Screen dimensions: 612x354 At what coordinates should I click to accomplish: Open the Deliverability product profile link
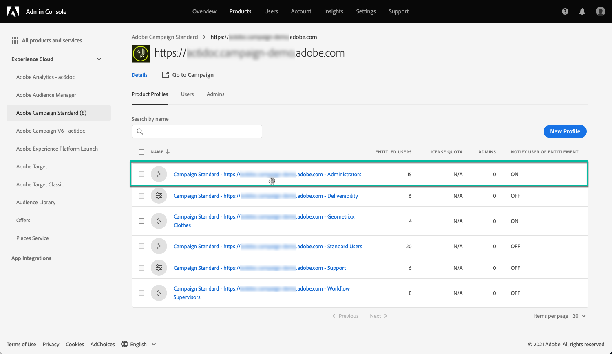tap(266, 196)
